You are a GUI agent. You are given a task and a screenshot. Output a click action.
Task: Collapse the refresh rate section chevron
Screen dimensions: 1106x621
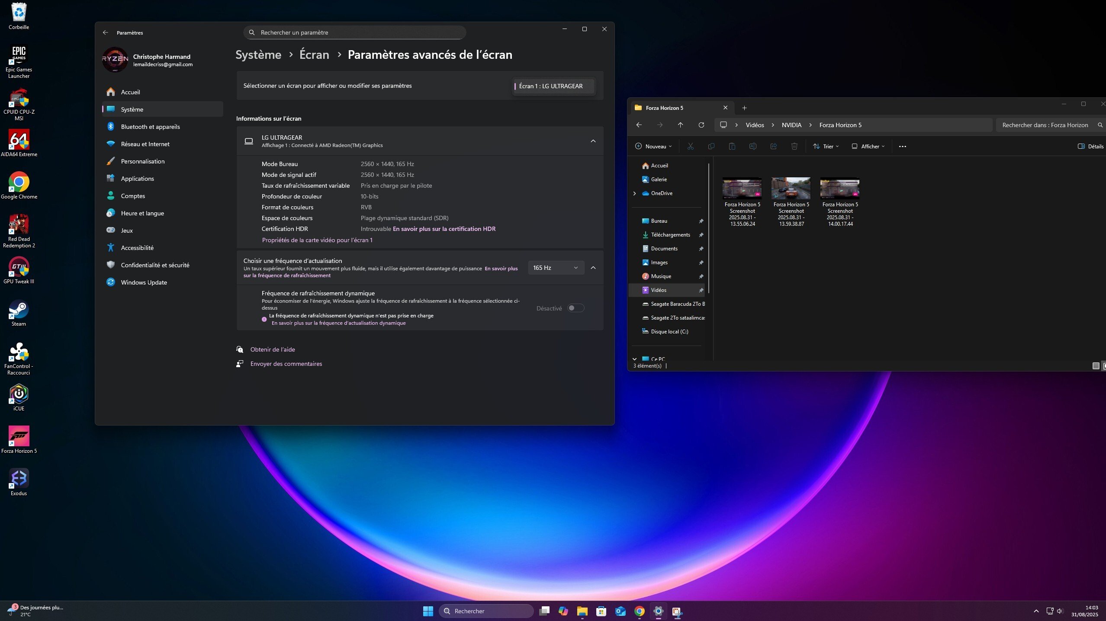click(593, 268)
